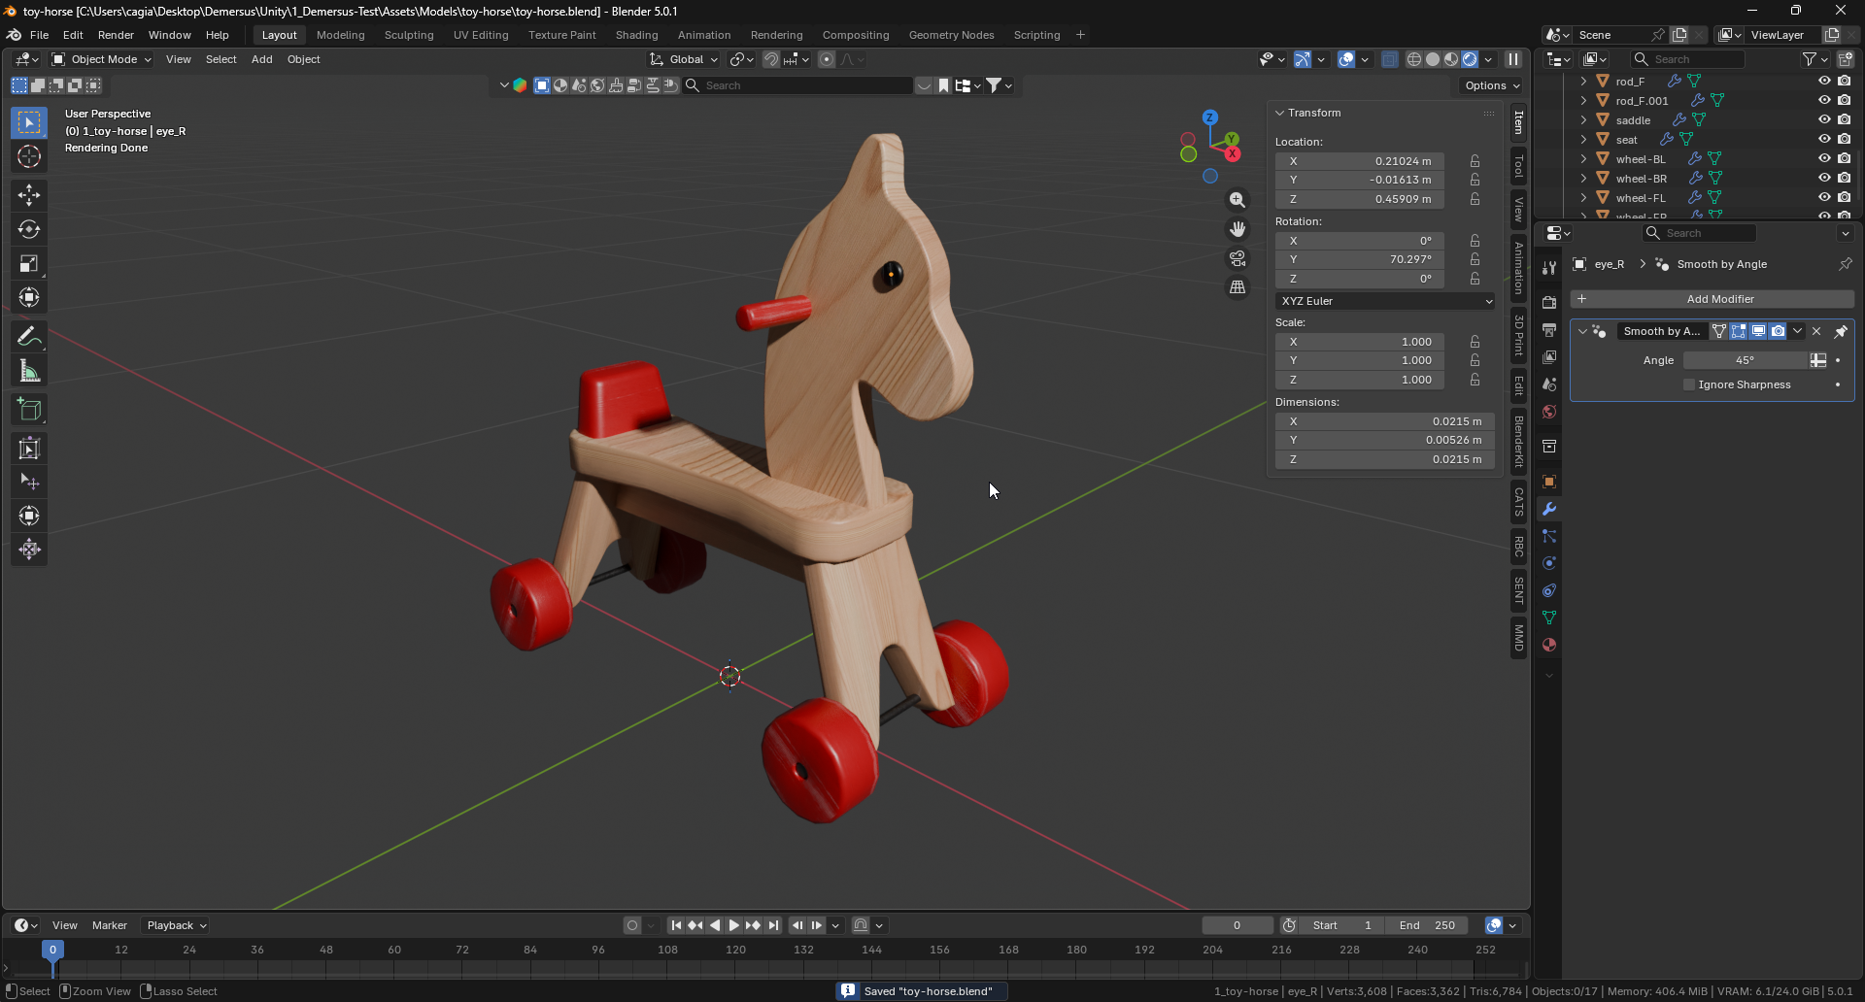Image resolution: width=1865 pixels, height=1002 pixels.
Task: Jump to timeline end frame
Action: 773,925
